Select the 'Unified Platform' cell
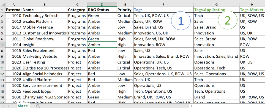265x108 pixels. 45,80
